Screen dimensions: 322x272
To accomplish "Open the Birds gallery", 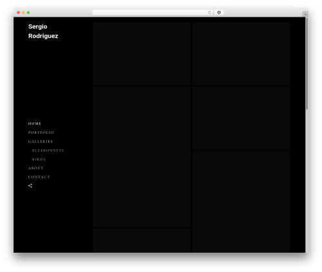I will [39, 159].
